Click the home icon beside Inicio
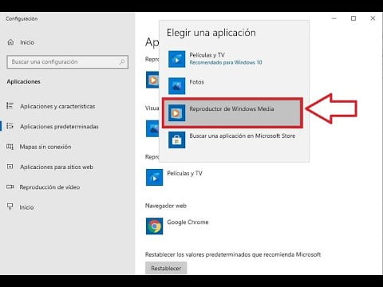The width and height of the screenshot is (383, 287). click(x=10, y=42)
